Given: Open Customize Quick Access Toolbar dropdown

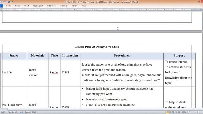Looking at the screenshot, I should (x=12, y=2).
